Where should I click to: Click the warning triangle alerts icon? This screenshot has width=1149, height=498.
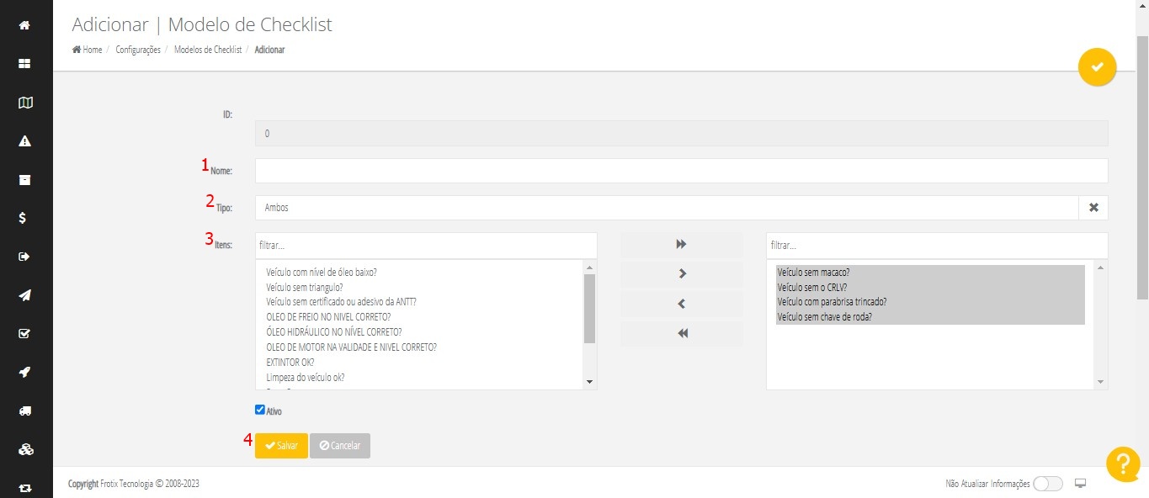25,141
